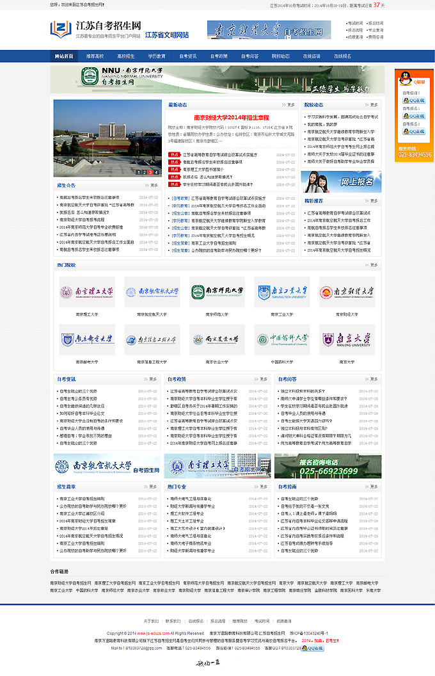The image size is (435, 676).
Task: Click the QQ penguin icon in side widget
Action: tap(405, 79)
